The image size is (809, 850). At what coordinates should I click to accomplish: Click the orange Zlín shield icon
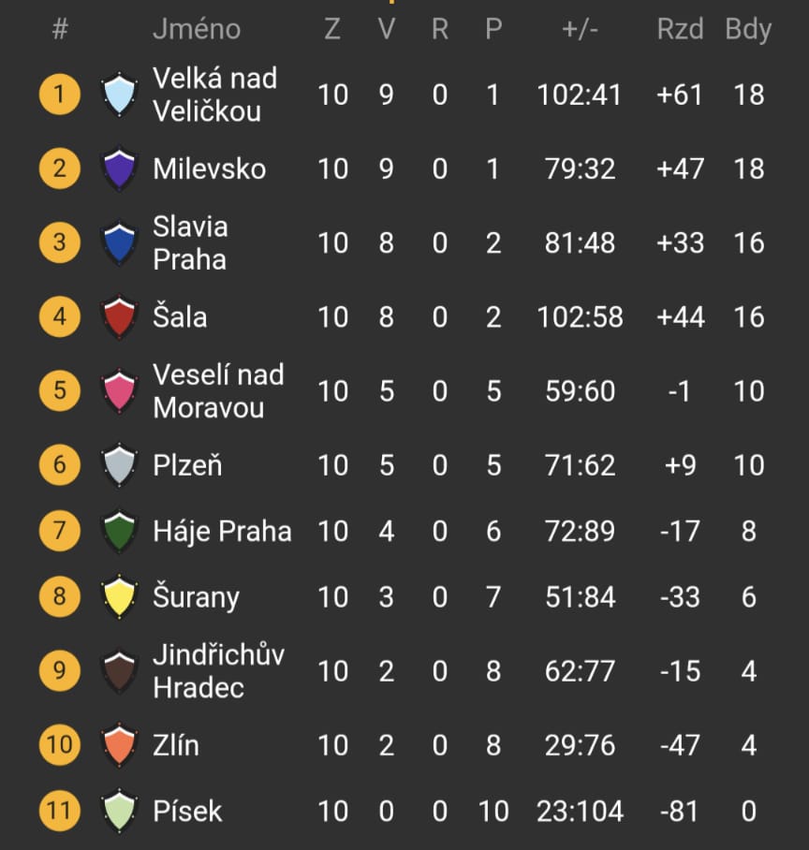(x=119, y=745)
